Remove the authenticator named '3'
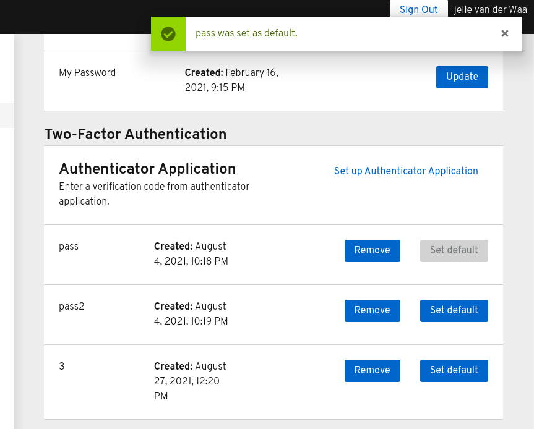 tap(372, 370)
